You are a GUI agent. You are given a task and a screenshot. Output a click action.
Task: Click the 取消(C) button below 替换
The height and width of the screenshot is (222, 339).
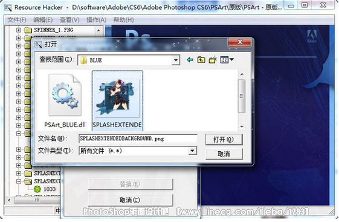(x=131, y=200)
